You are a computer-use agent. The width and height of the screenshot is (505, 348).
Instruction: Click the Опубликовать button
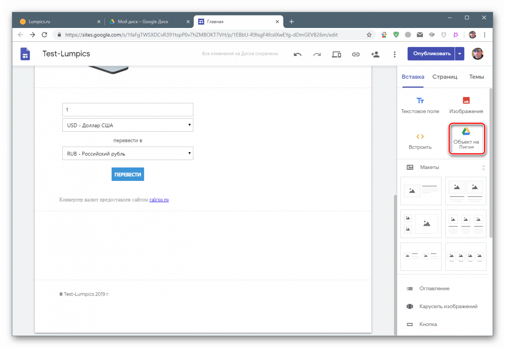(x=431, y=54)
